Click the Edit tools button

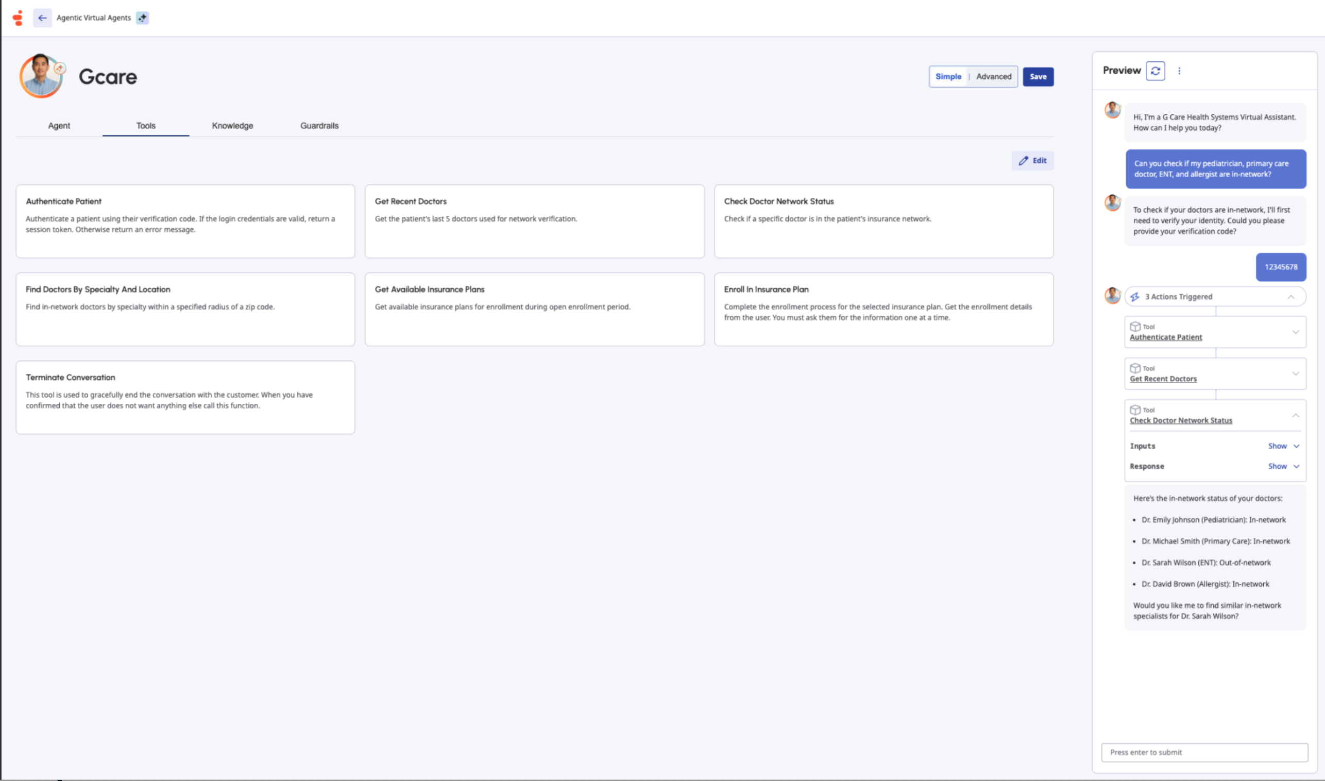click(1032, 161)
